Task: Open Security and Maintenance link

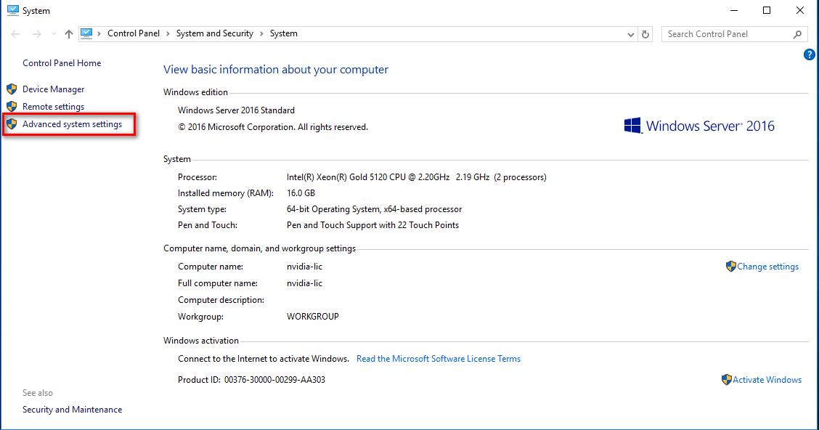Action: (72, 410)
